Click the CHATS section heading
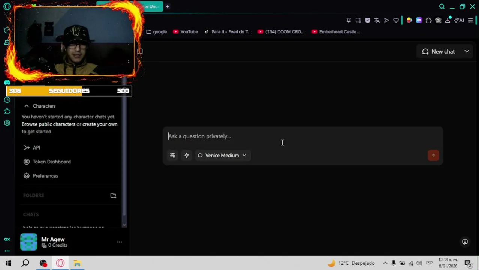This screenshot has width=479, height=270. [31, 214]
